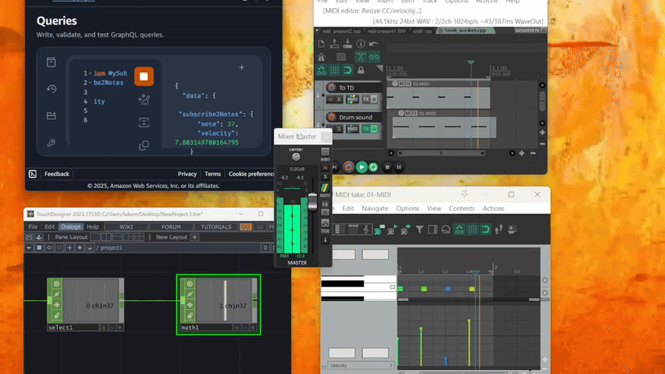This screenshot has width=665, height=374.
Task: Toggle auto-crossfade in REAPER toolbar
Action: (x=361, y=57)
